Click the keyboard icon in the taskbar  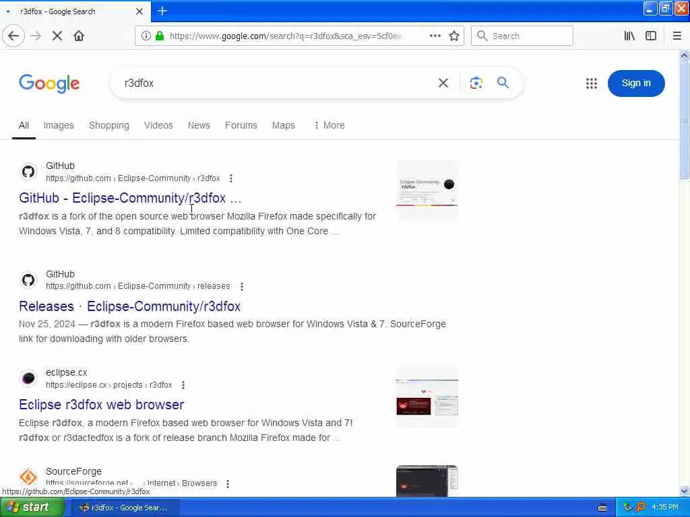click(x=602, y=508)
